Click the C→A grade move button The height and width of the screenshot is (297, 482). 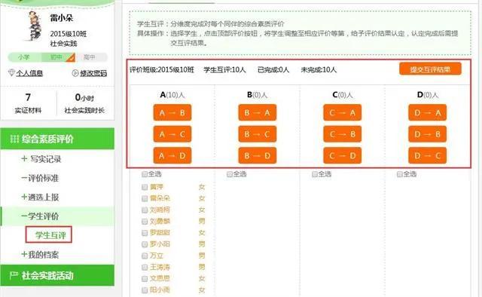pos(342,112)
